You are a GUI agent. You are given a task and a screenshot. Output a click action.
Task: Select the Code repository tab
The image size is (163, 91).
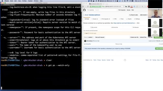pos(87,19)
